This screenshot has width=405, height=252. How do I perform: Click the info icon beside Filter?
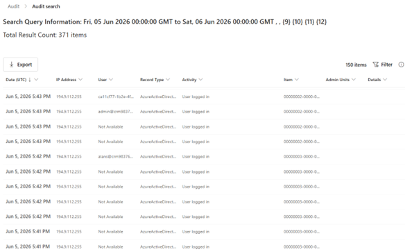point(401,65)
